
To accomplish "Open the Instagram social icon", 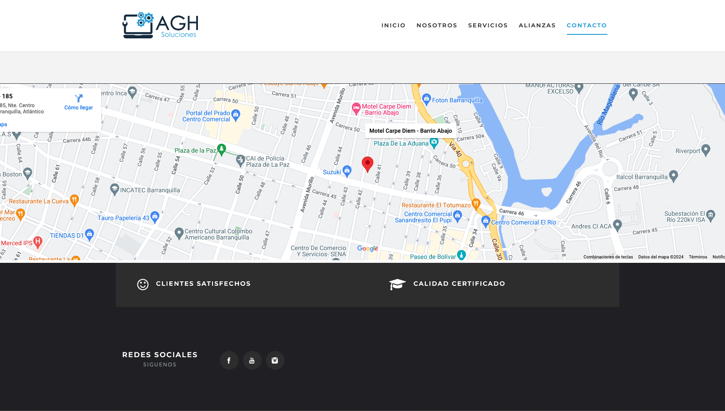I will [275, 360].
